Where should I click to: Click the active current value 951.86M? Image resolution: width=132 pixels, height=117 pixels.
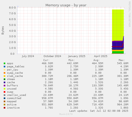pyautogui.click(x=47, y=105)
